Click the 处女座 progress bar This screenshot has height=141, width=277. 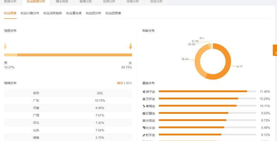pos(207,128)
